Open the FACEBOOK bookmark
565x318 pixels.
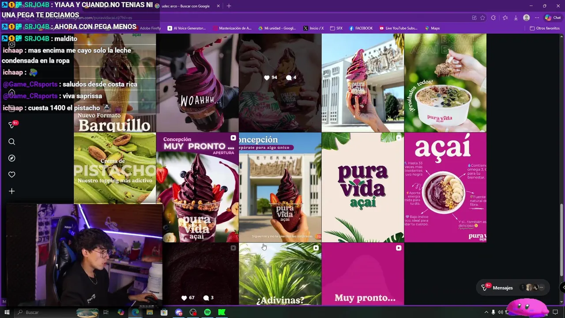361,28
